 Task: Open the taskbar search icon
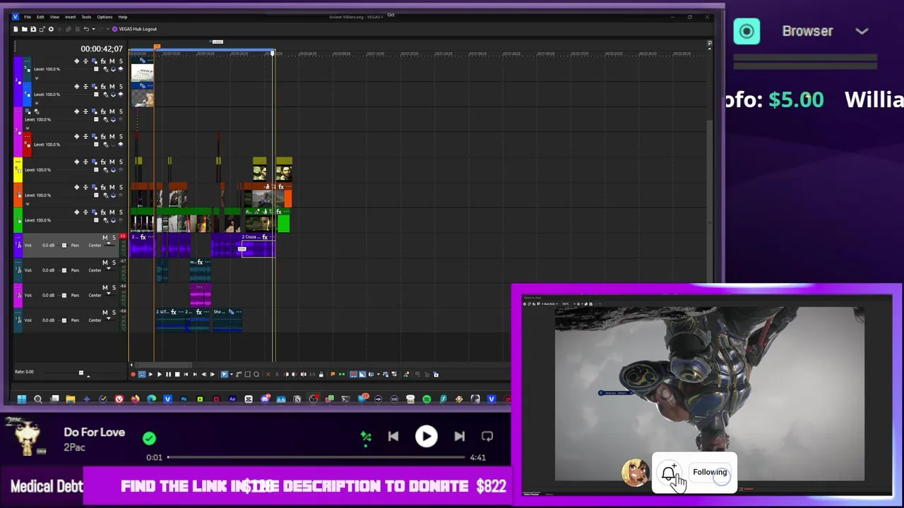click(x=38, y=399)
